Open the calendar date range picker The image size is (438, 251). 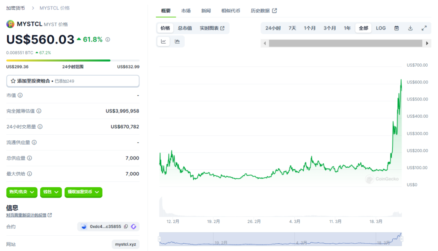pyautogui.click(x=397, y=28)
